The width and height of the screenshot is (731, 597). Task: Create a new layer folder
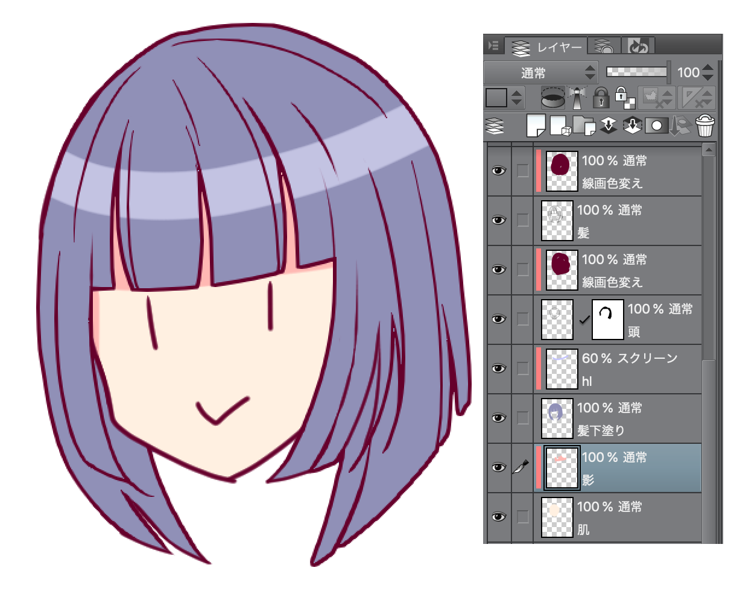coord(584,126)
